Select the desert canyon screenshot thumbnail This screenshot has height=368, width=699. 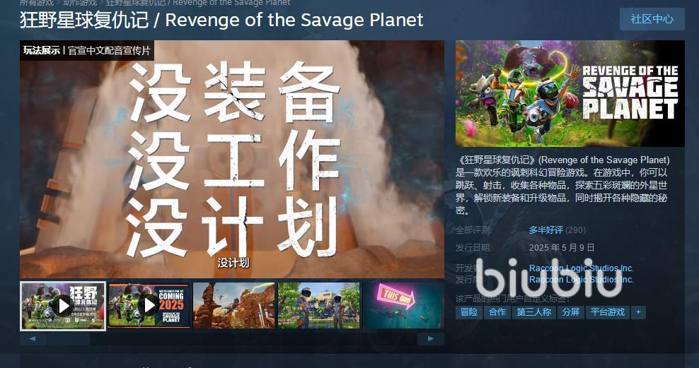[x=233, y=306]
